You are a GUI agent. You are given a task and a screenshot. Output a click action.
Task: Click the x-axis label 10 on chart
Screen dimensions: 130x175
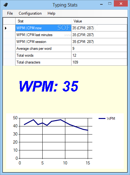tap(65, 163)
